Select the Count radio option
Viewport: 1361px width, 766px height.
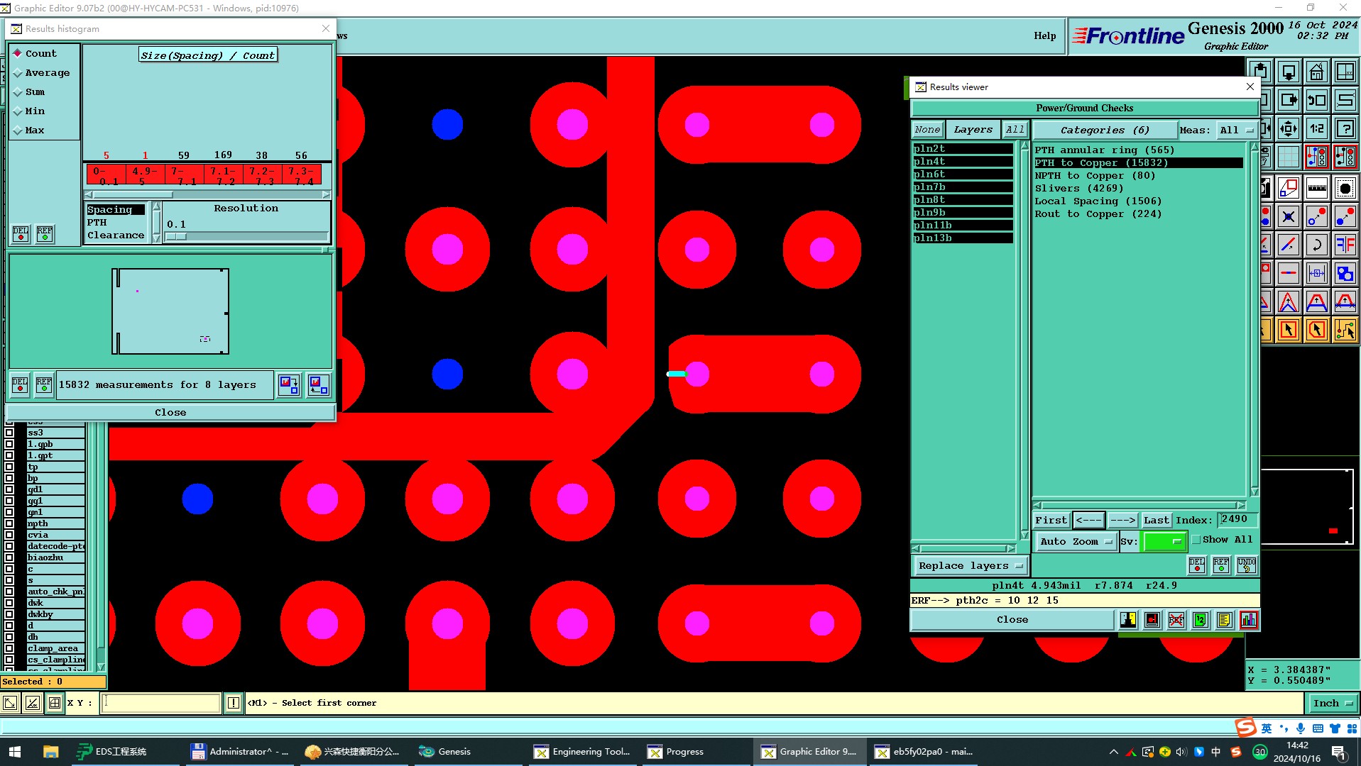point(35,53)
